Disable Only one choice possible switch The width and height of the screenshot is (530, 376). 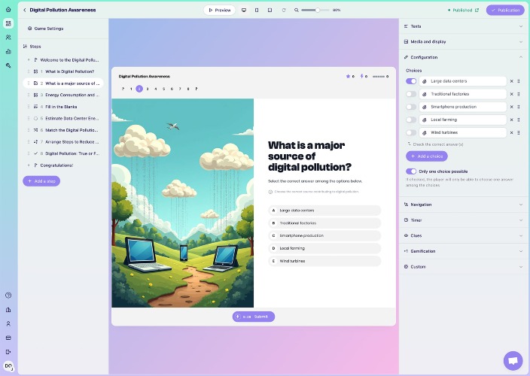411,171
